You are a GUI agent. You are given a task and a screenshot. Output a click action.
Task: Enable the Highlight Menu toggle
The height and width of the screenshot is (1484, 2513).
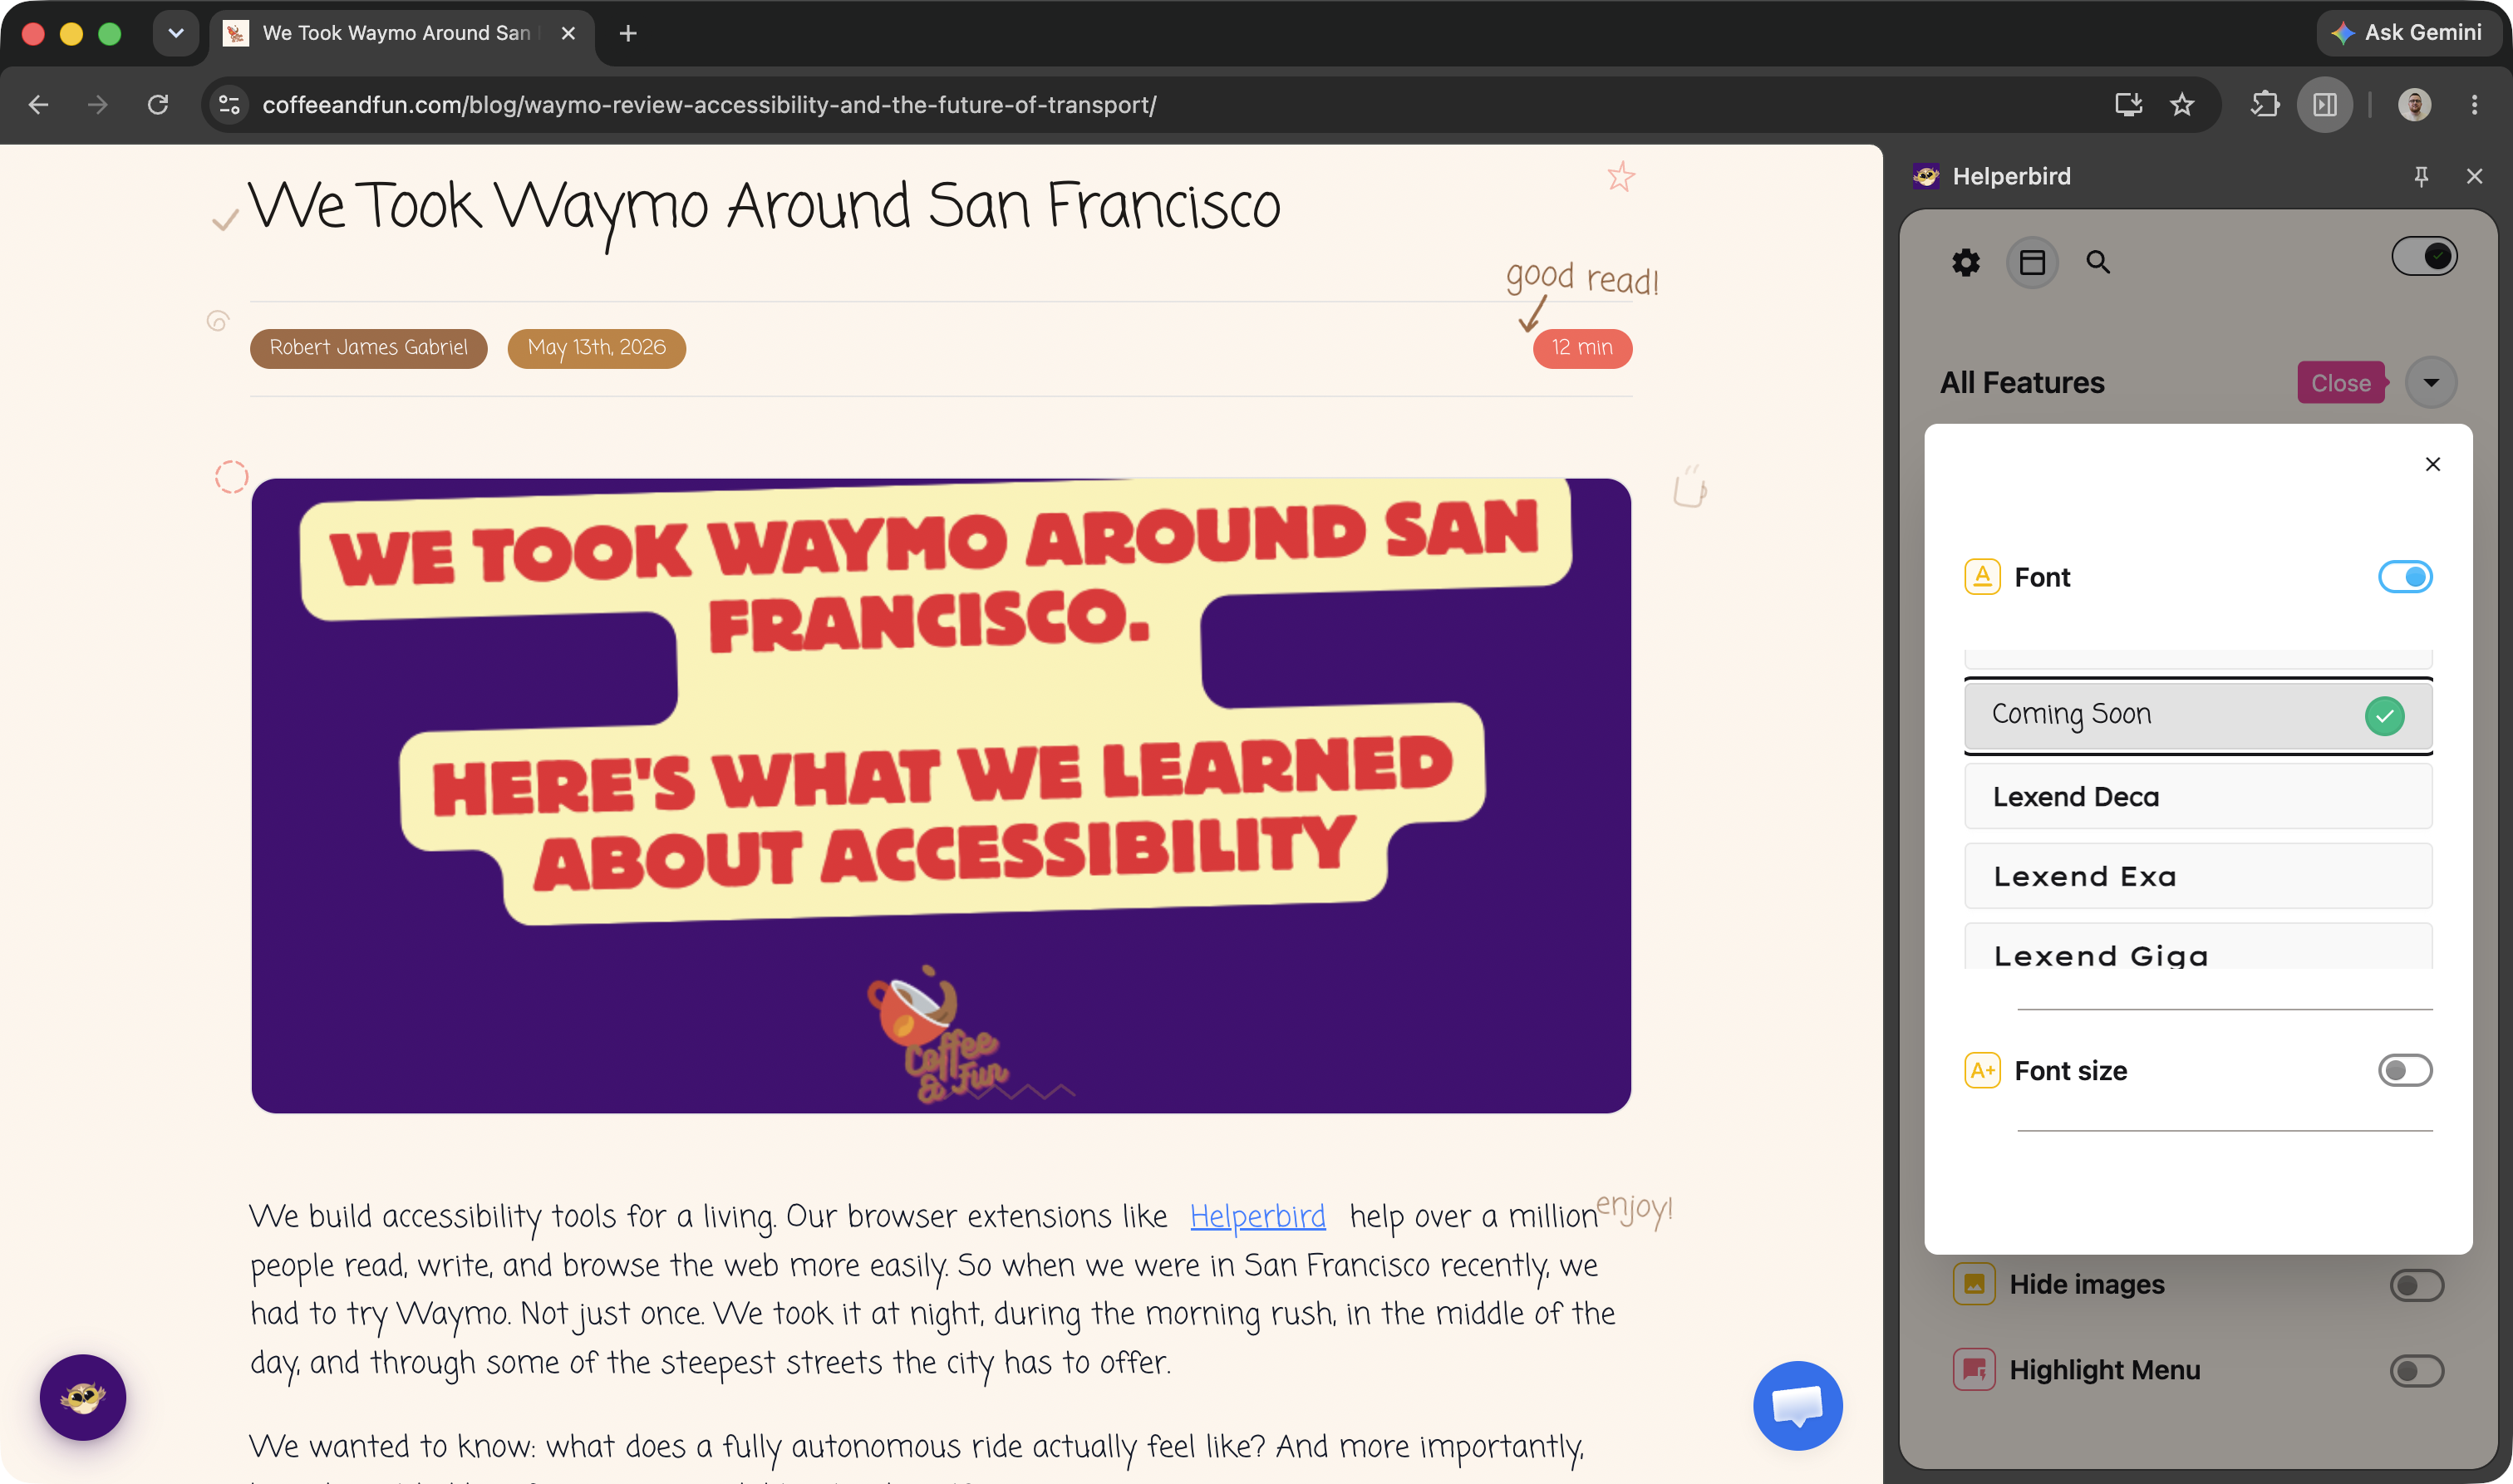[2416, 1371]
